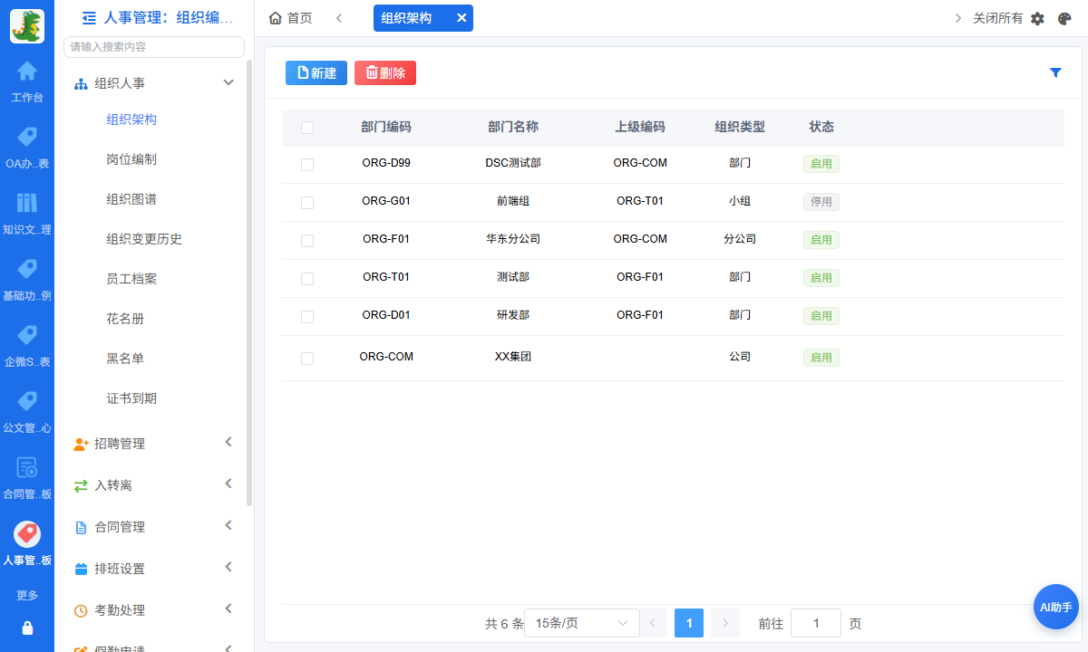Click the next page arrow
This screenshot has height=652, width=1088.
pyautogui.click(x=725, y=623)
